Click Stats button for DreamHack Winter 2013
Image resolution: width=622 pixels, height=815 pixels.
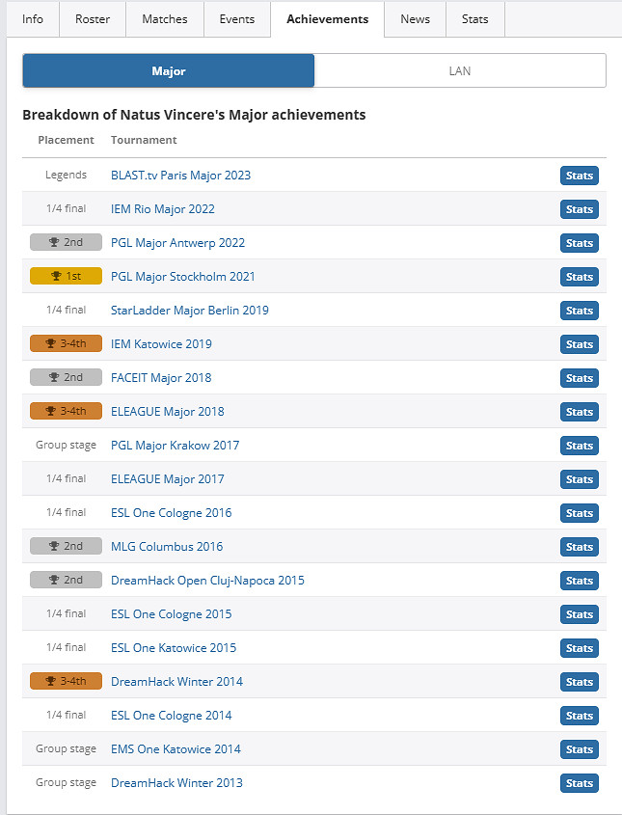[579, 783]
